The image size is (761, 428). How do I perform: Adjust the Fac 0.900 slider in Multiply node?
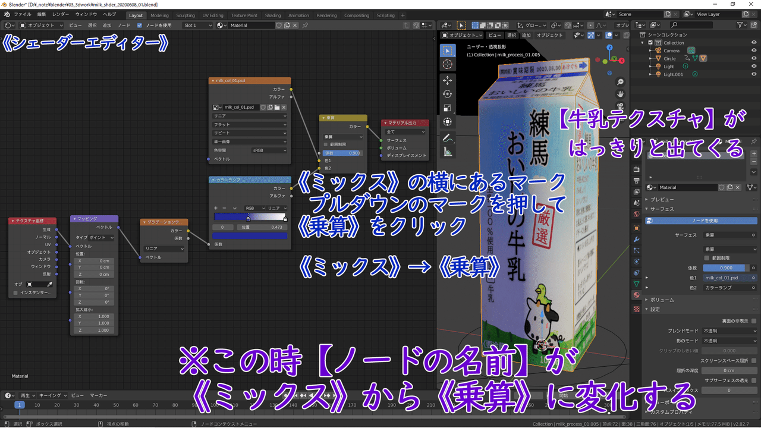(x=343, y=153)
